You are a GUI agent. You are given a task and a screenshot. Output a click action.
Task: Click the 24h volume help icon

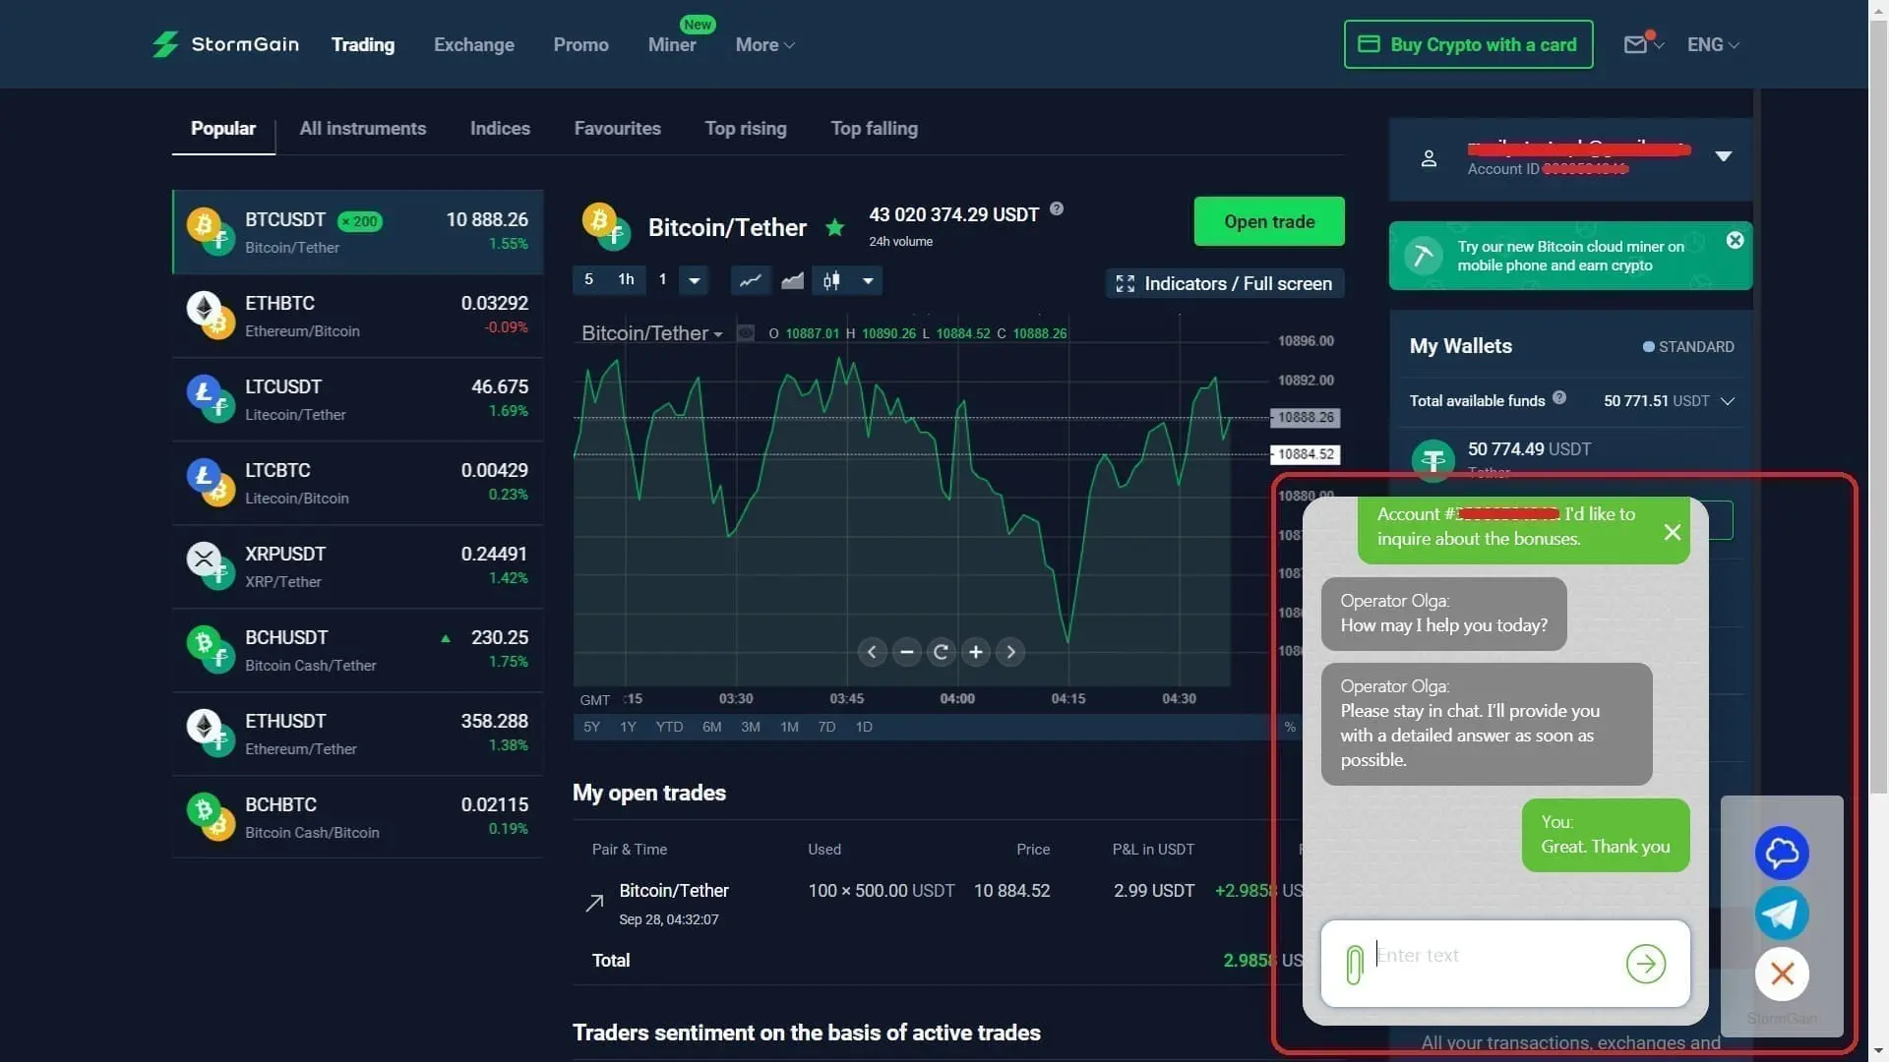point(1057,208)
